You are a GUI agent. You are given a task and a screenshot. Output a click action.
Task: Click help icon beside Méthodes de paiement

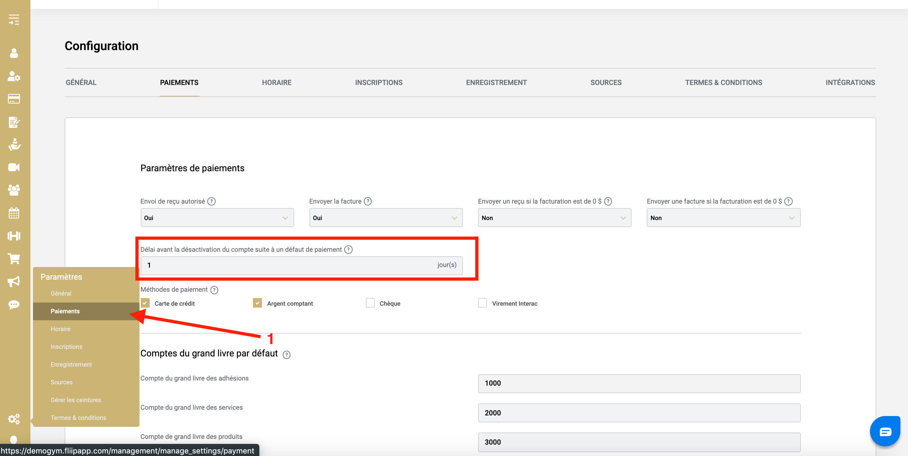coord(214,290)
